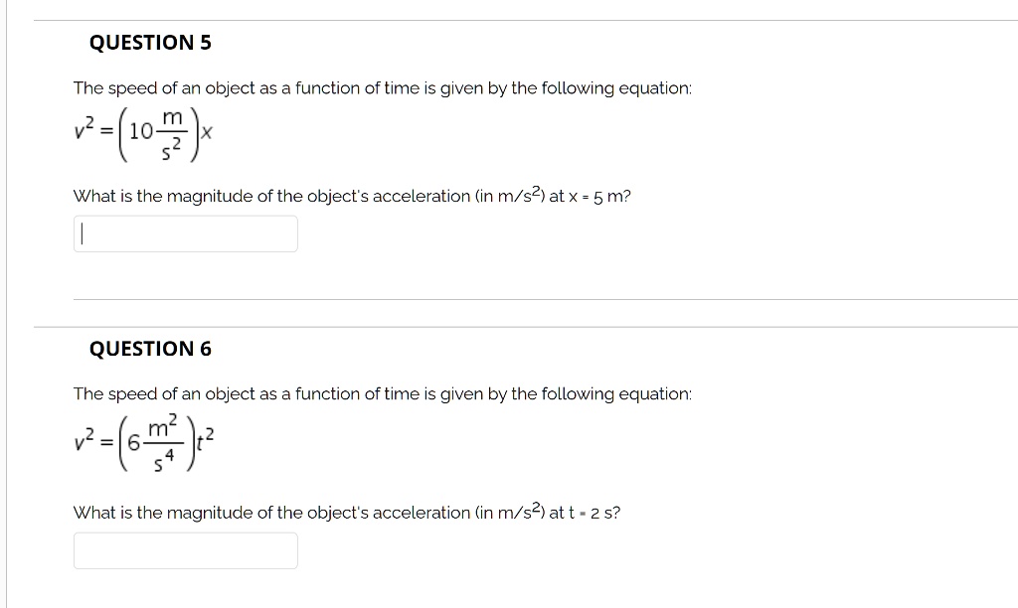Click inside the Question 6 answer box

[x=185, y=549]
